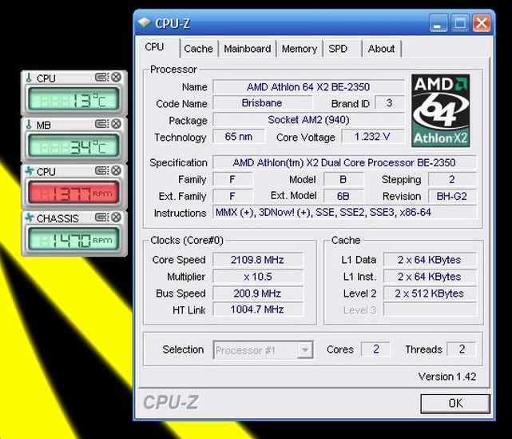Click the Cores count field
The image size is (512, 439).
(x=375, y=349)
